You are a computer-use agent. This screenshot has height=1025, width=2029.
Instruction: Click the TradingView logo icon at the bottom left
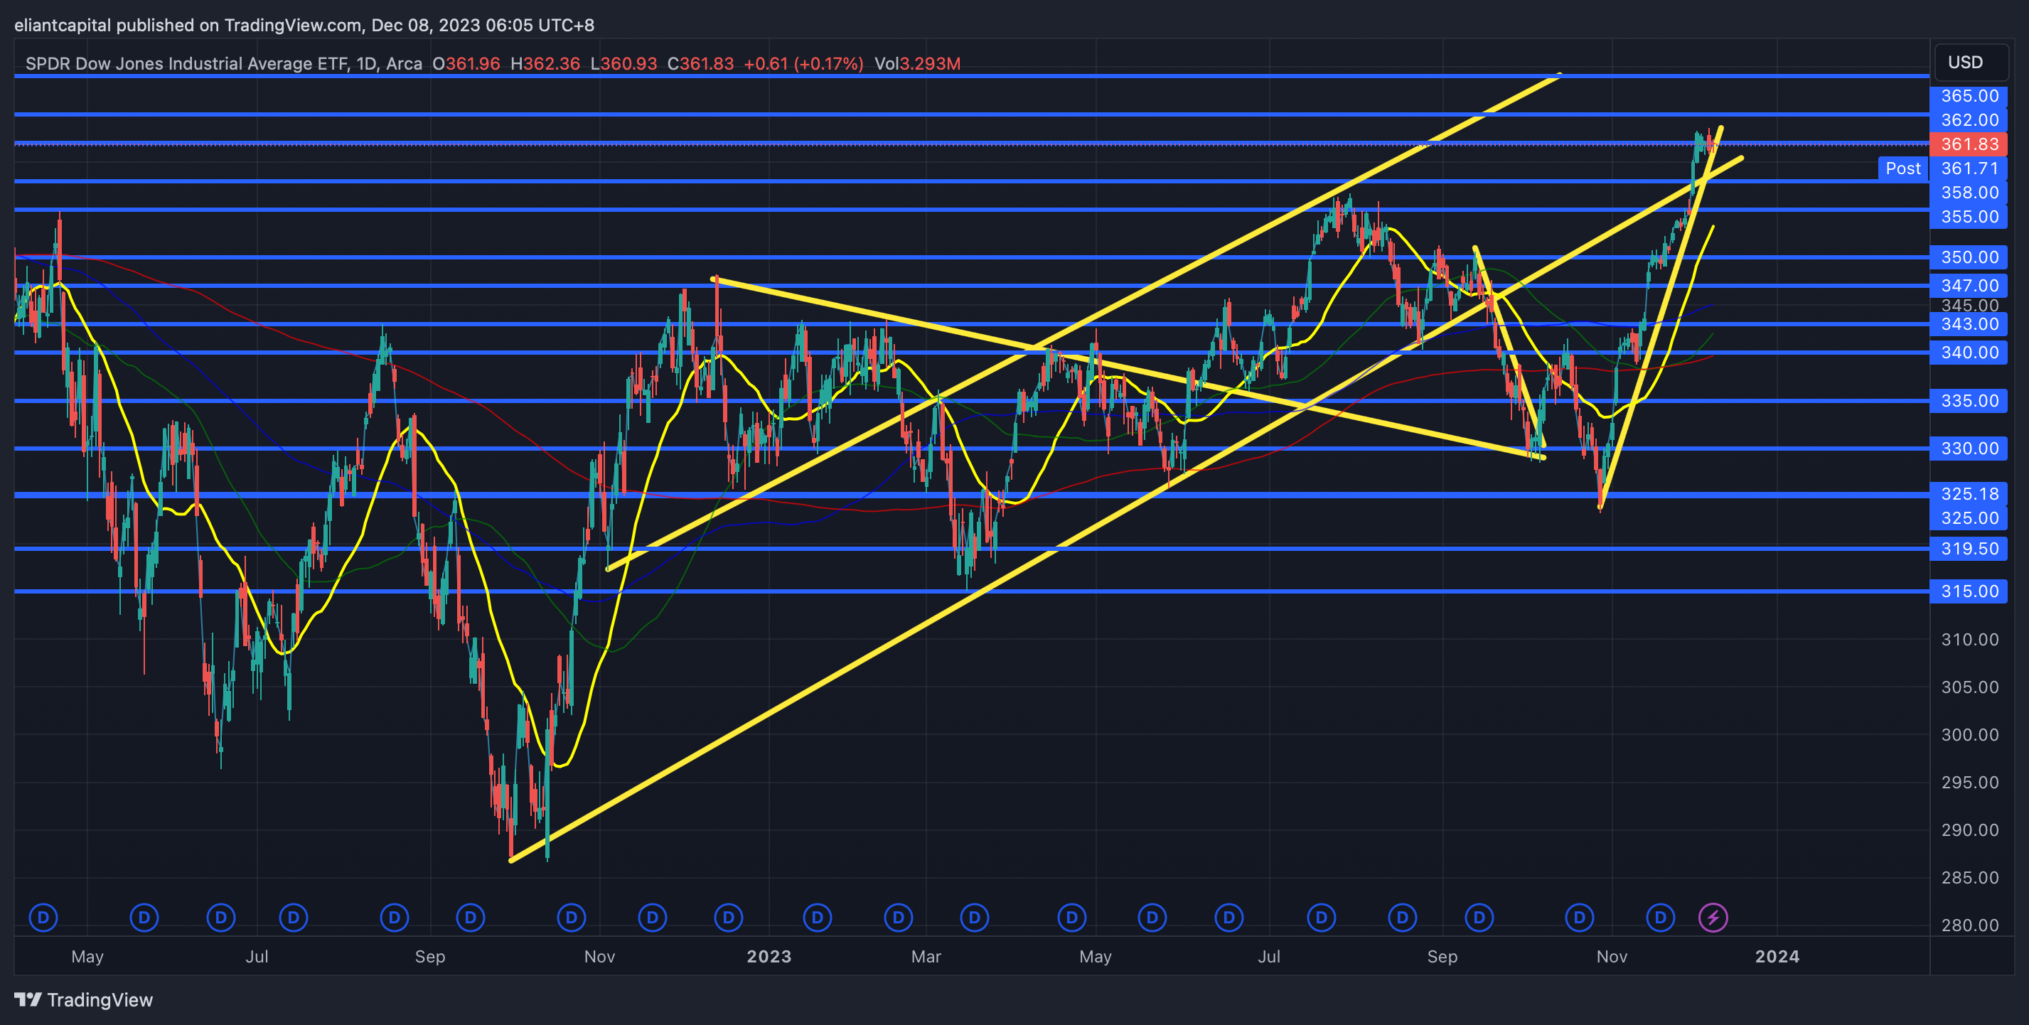coord(28,1000)
